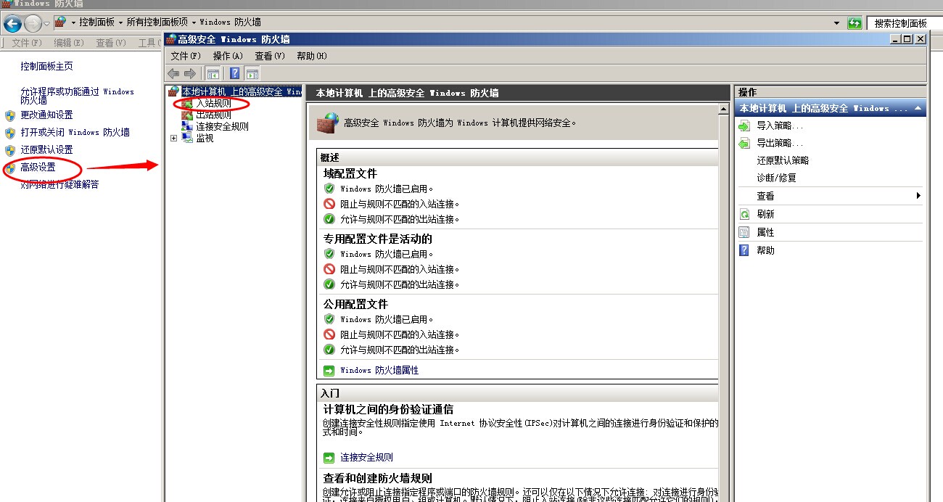943x502 pixels.
Task: Select 入站规则 in the console tree
Action: click(213, 104)
